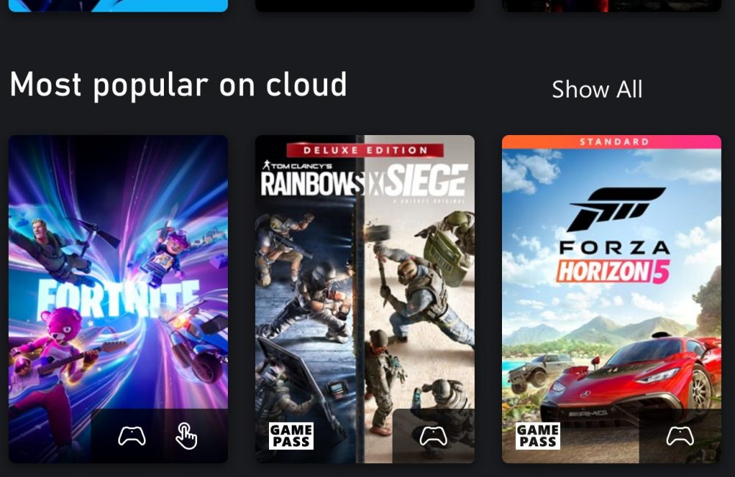Tap the controller icon on Fortnite card
Image resolution: width=735 pixels, height=477 pixels.
point(132,437)
